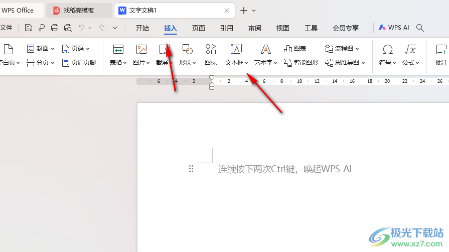Open the 审阅 ribbon tab
This screenshot has width=449, height=252.
(x=254, y=28)
